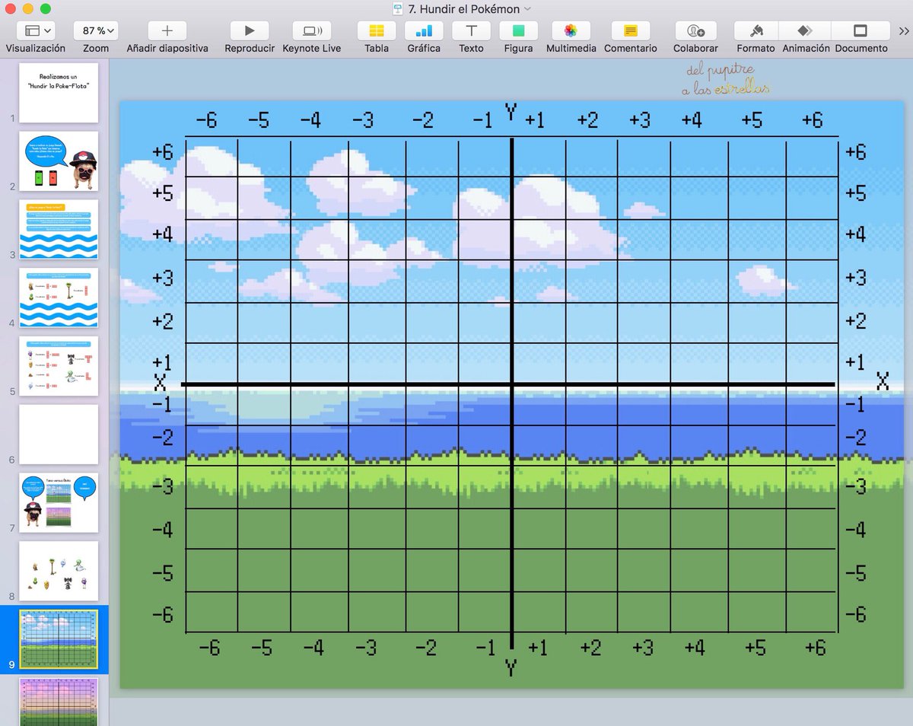
Task: Click the Y label below the grid
Action: [511, 668]
